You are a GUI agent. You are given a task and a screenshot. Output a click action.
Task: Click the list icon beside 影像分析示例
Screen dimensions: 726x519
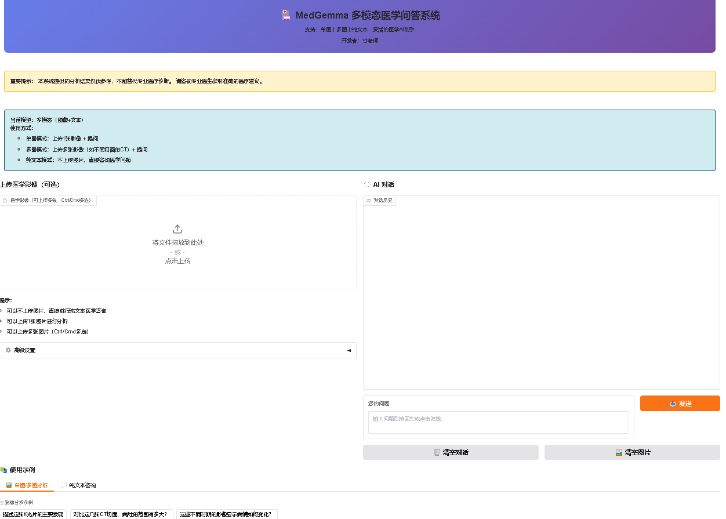(2, 502)
